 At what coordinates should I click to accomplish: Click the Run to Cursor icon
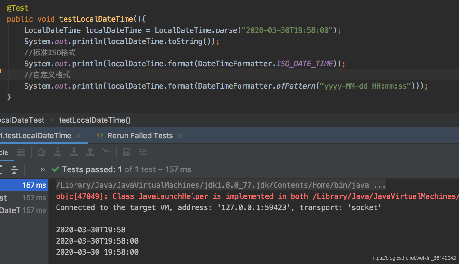107,152
